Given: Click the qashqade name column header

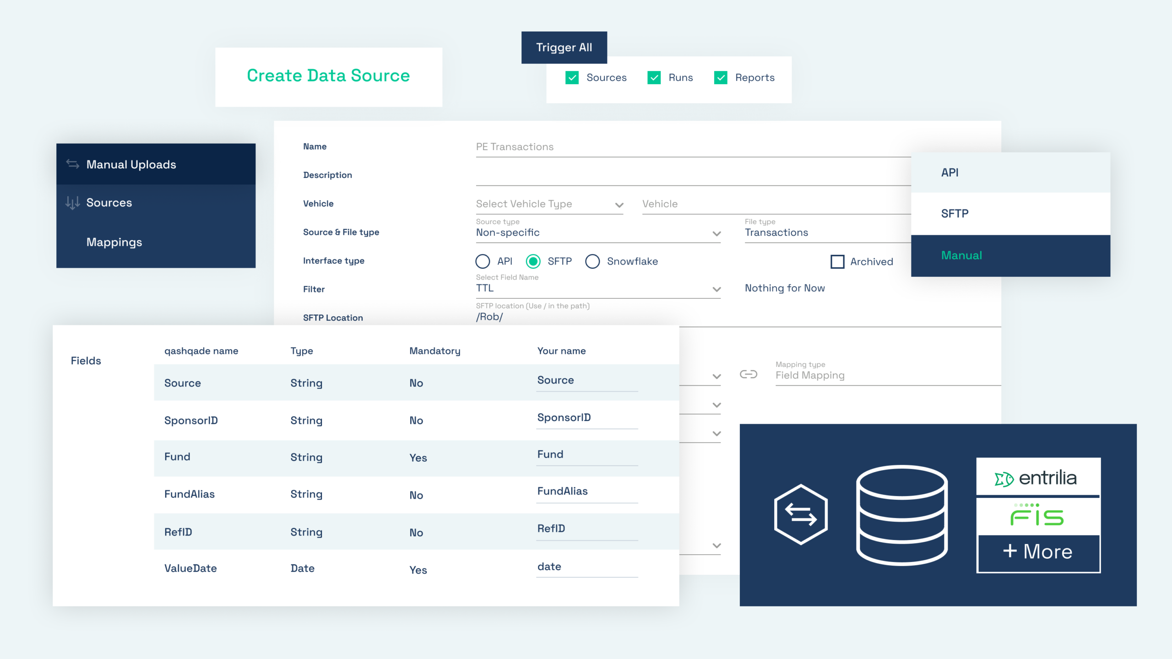Looking at the screenshot, I should [x=201, y=351].
